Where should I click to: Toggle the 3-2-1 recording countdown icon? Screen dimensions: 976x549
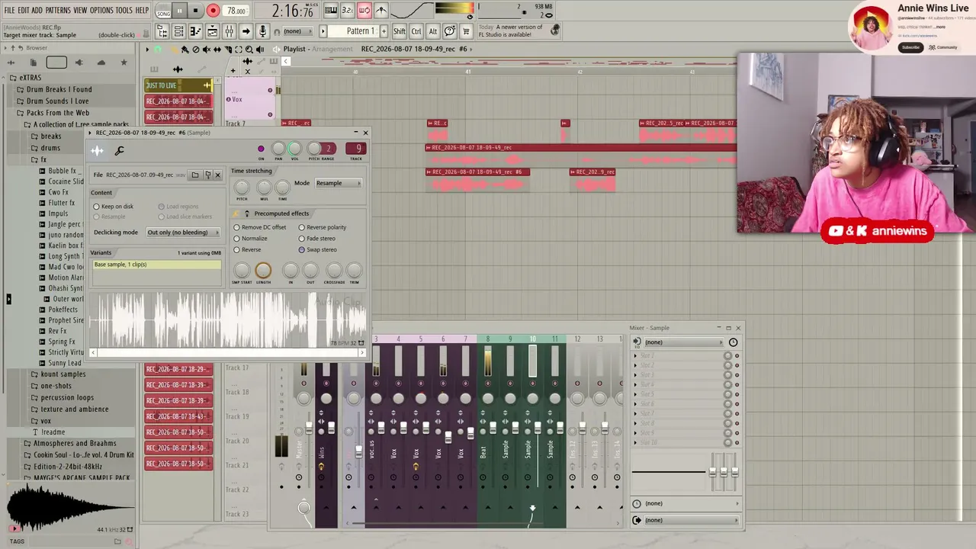click(348, 11)
